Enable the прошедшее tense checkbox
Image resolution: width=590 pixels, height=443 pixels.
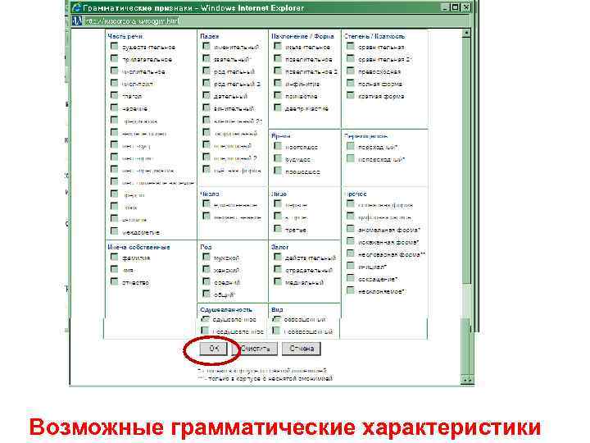pyautogui.click(x=278, y=171)
